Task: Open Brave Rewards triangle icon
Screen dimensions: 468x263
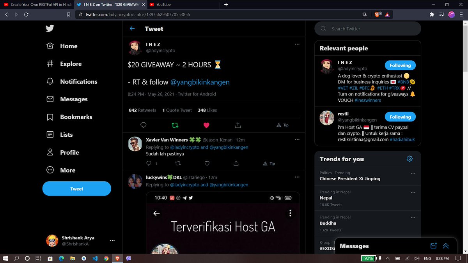Action: tap(387, 14)
